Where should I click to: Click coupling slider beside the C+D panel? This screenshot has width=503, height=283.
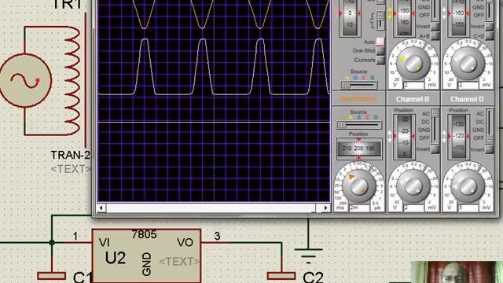tap(489, 9)
